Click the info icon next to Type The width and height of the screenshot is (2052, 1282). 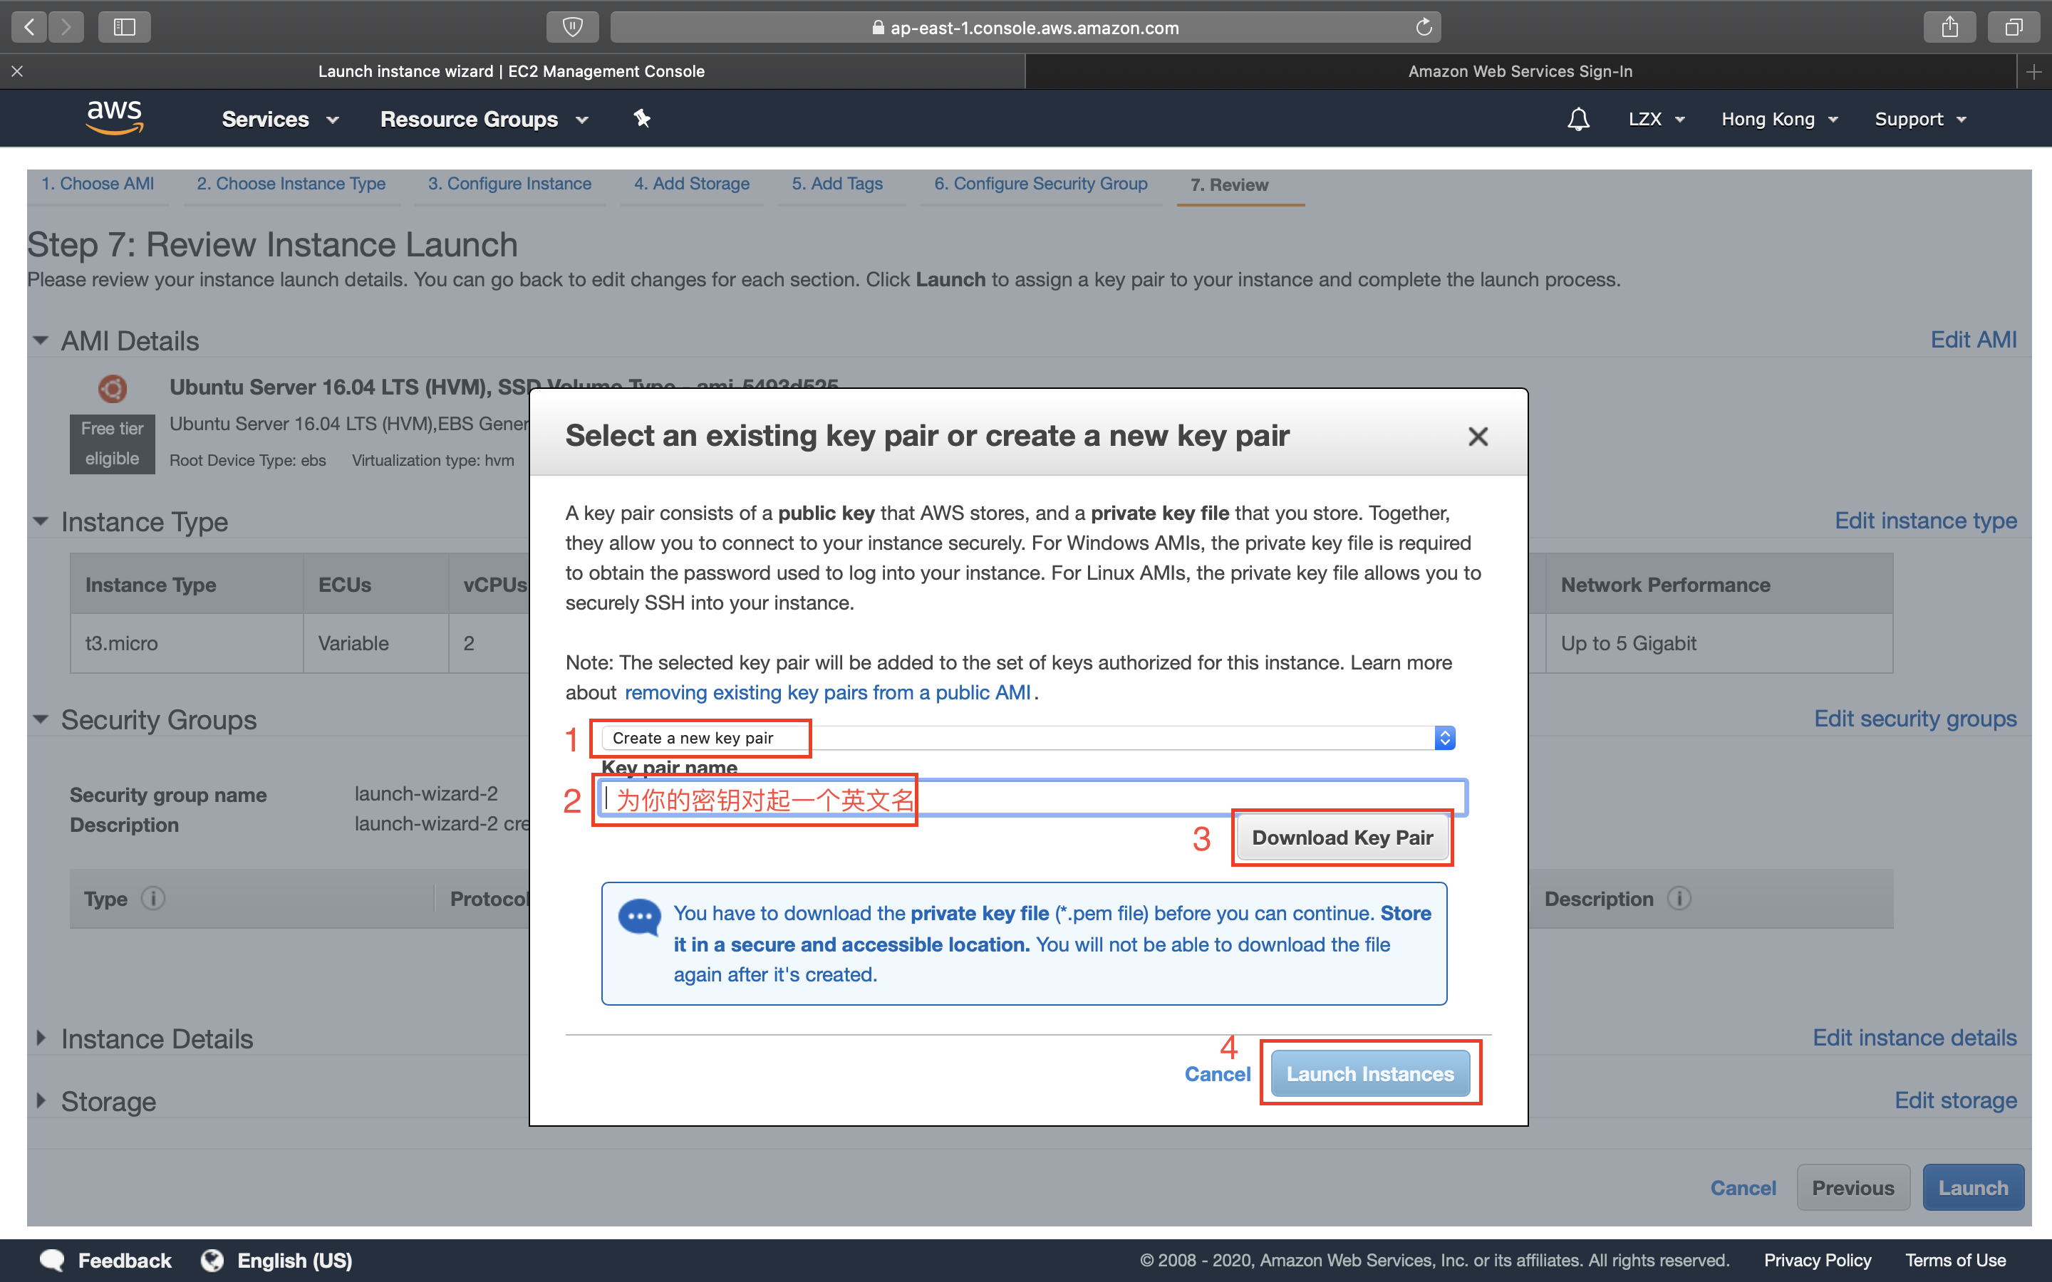(153, 898)
